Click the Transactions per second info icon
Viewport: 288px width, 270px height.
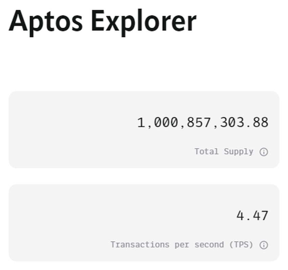tap(264, 245)
